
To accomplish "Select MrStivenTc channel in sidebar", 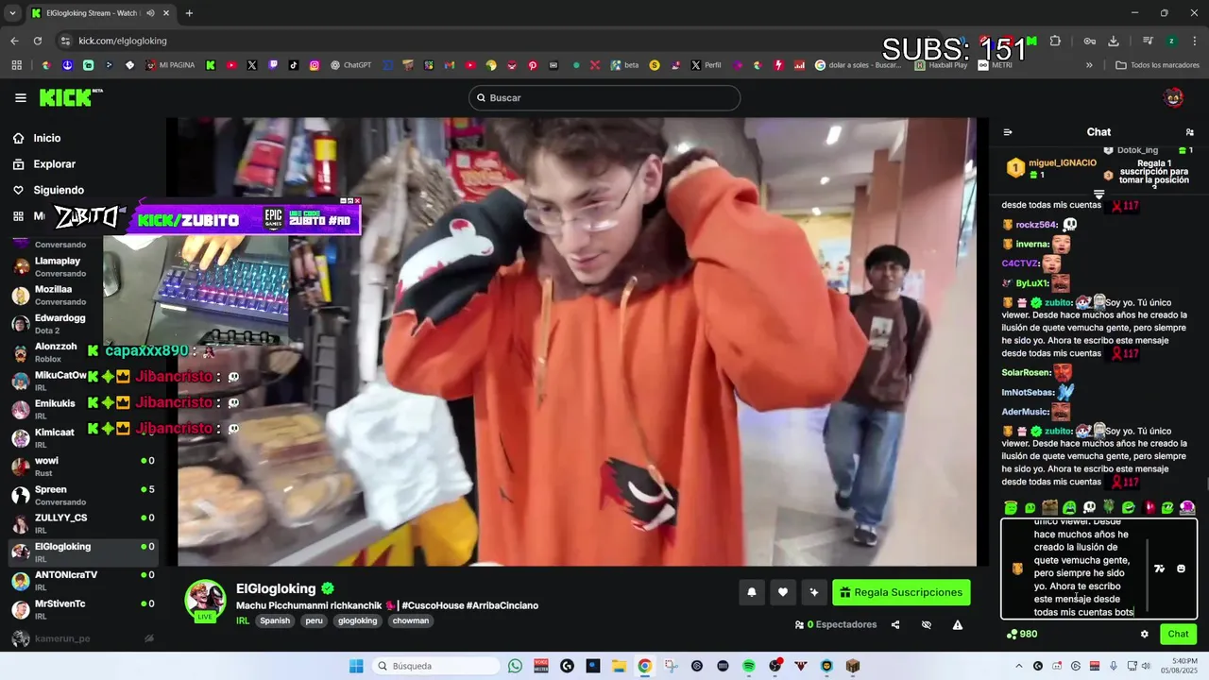I will pyautogui.click(x=82, y=609).
